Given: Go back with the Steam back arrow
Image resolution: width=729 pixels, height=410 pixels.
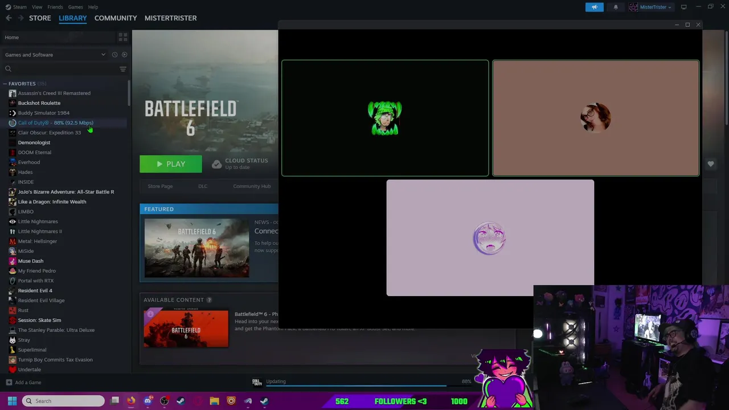Looking at the screenshot, I should pos(9,18).
